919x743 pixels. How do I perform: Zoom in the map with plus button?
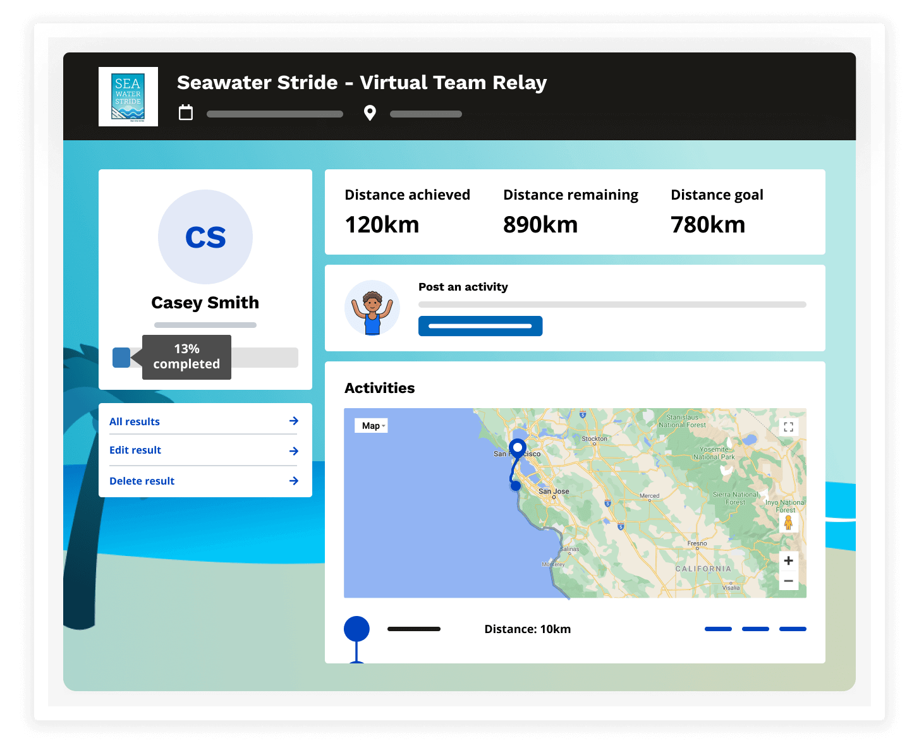788,560
